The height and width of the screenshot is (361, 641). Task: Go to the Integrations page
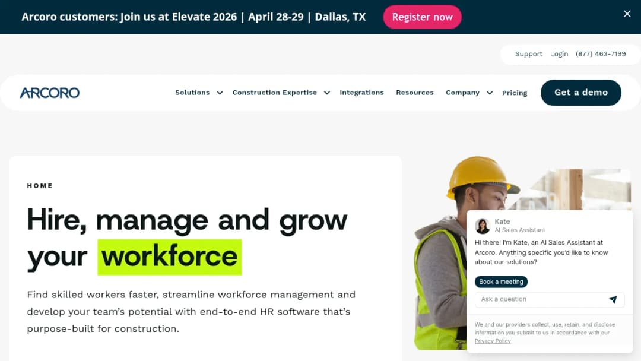pyautogui.click(x=362, y=93)
